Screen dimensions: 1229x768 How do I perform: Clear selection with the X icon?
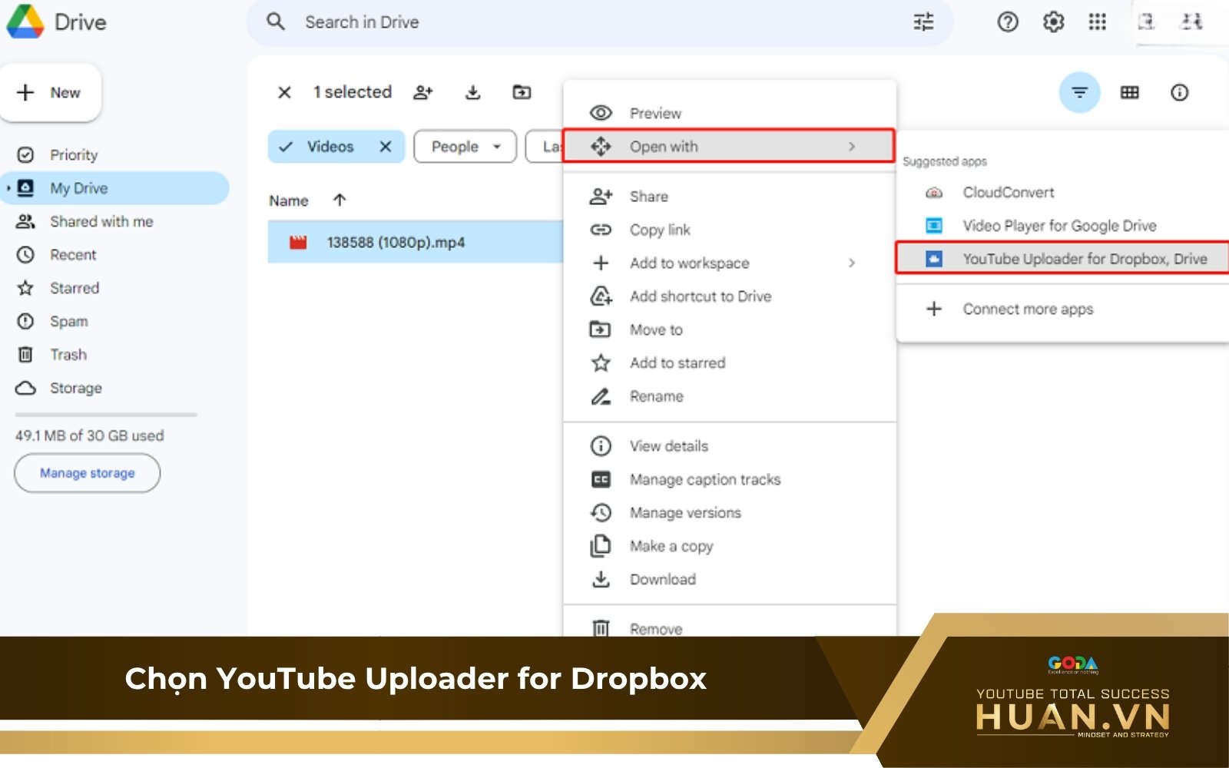(284, 92)
